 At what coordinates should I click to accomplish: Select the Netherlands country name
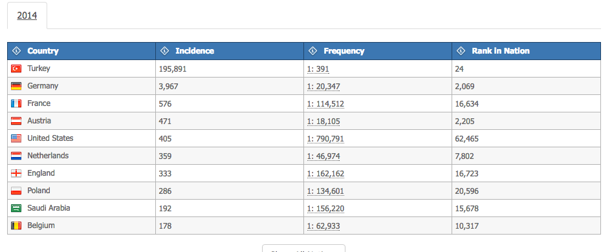tap(48, 156)
